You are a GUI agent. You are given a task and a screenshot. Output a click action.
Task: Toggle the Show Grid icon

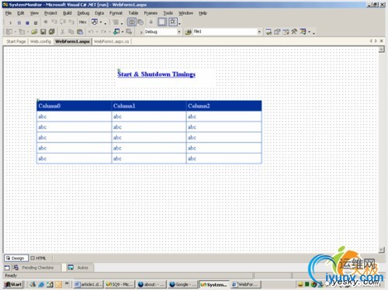[162, 22]
